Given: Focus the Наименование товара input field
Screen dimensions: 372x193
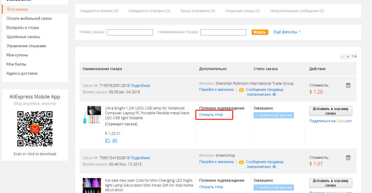Looking at the screenshot, I should 223,32.
